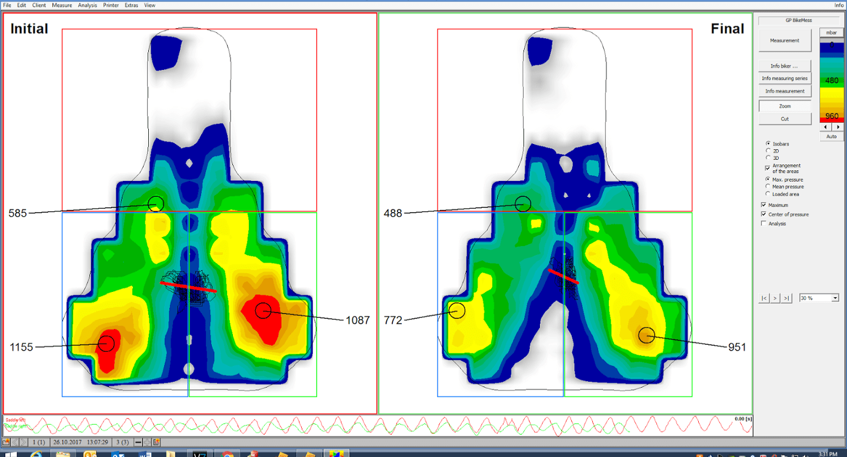Viewport: 847px width, 457px height.
Task: Jump to last frame with >| button
Action: 786,298
